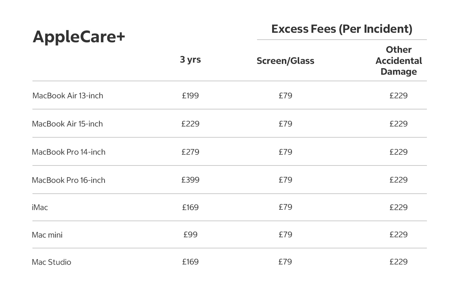
Task: Click the Mac Studio row label
Action: (x=51, y=262)
